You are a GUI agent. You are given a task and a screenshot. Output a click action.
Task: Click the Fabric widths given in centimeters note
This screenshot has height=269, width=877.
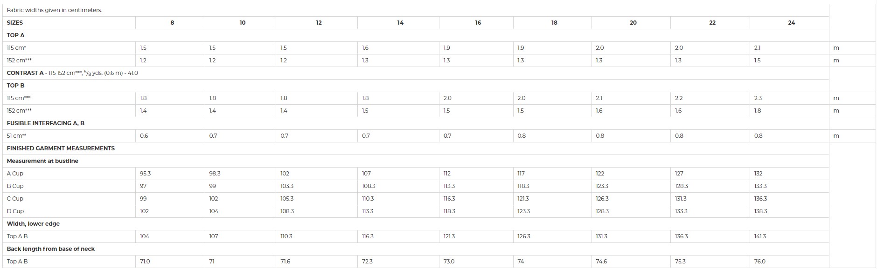[x=55, y=10]
